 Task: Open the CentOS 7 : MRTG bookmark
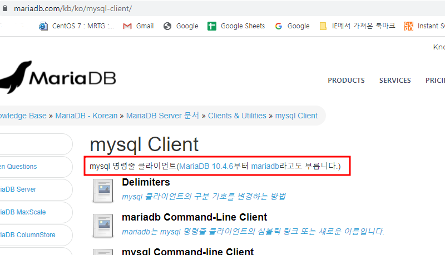click(x=76, y=26)
